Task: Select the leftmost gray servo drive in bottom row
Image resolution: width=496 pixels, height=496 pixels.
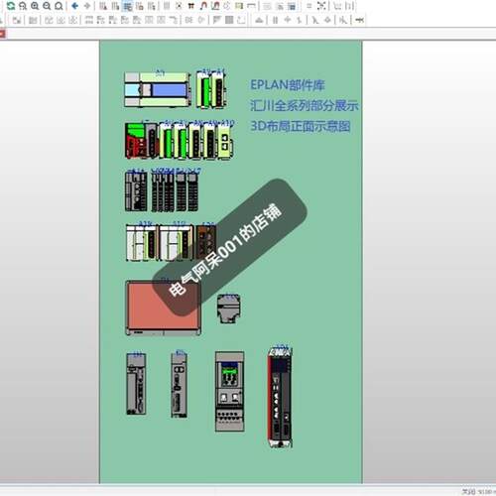Action: pos(136,384)
